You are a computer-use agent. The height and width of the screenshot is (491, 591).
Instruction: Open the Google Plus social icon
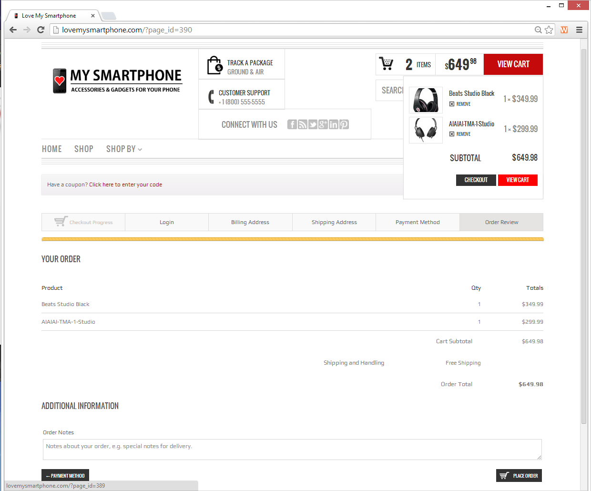point(323,124)
